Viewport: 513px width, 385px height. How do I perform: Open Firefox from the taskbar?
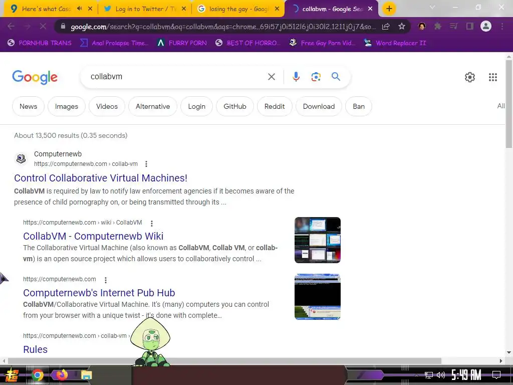click(62, 375)
